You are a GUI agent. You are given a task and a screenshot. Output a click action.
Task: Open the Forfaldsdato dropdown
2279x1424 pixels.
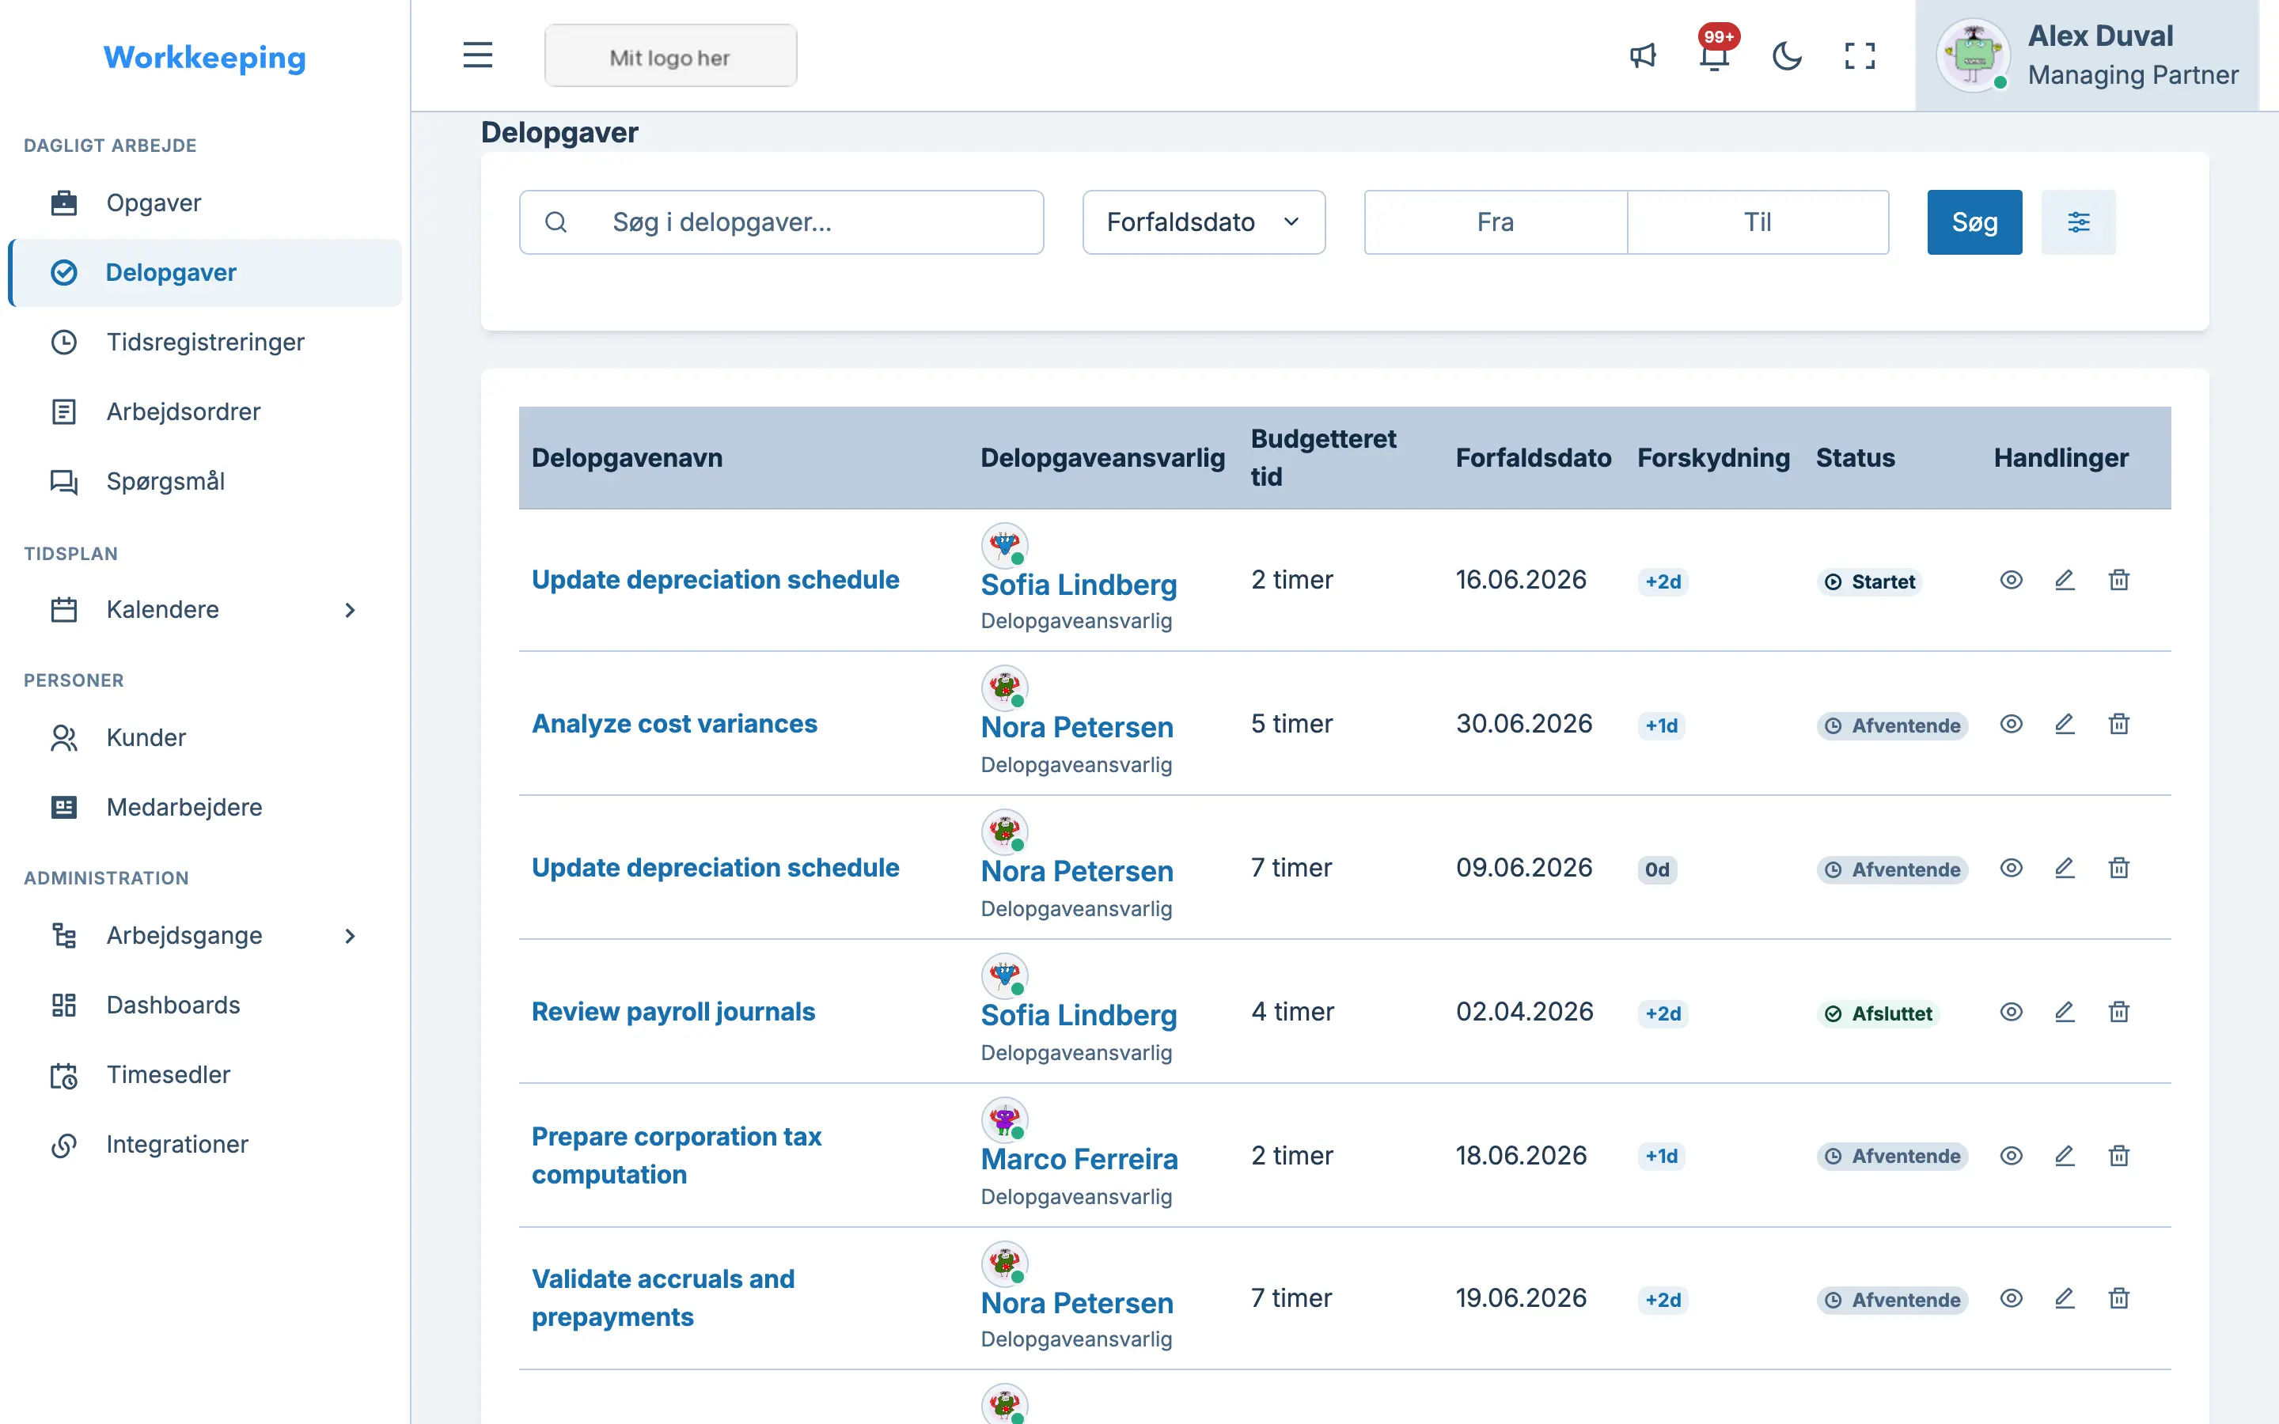pos(1204,222)
